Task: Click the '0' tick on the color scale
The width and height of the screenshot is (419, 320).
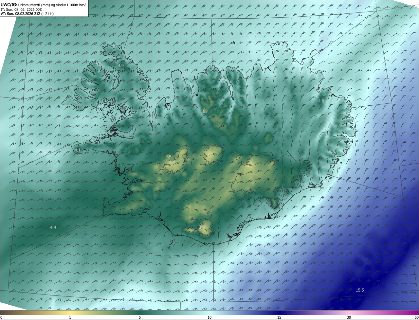Action: point(1,317)
